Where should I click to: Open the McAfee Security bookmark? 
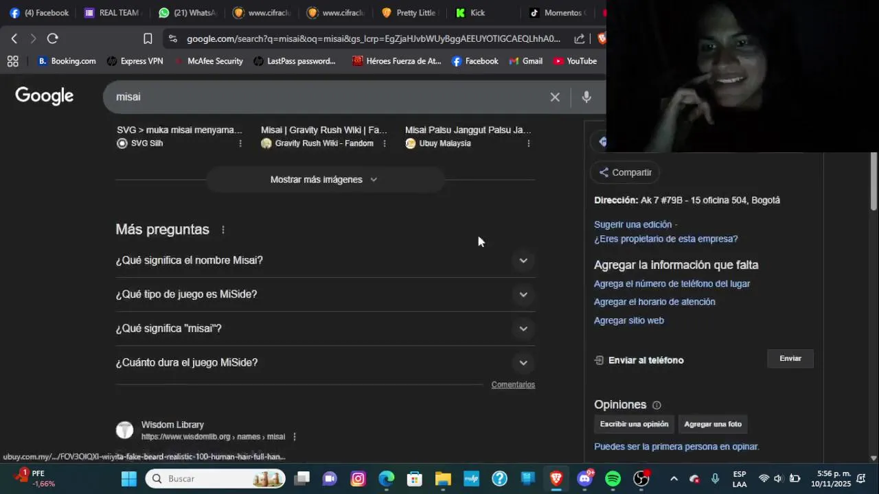tap(208, 61)
